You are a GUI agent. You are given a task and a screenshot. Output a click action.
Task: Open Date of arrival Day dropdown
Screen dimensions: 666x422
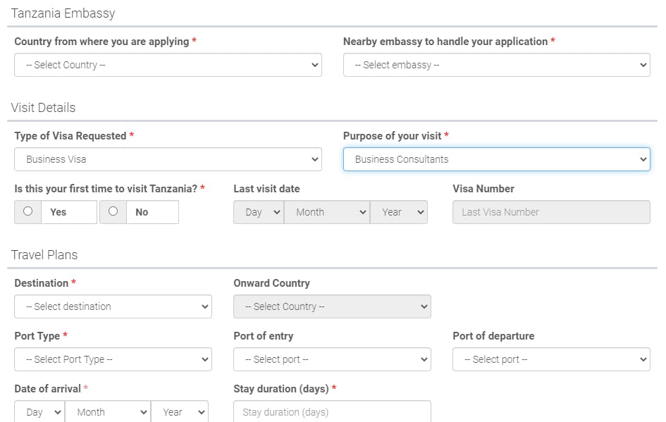pyautogui.click(x=39, y=412)
